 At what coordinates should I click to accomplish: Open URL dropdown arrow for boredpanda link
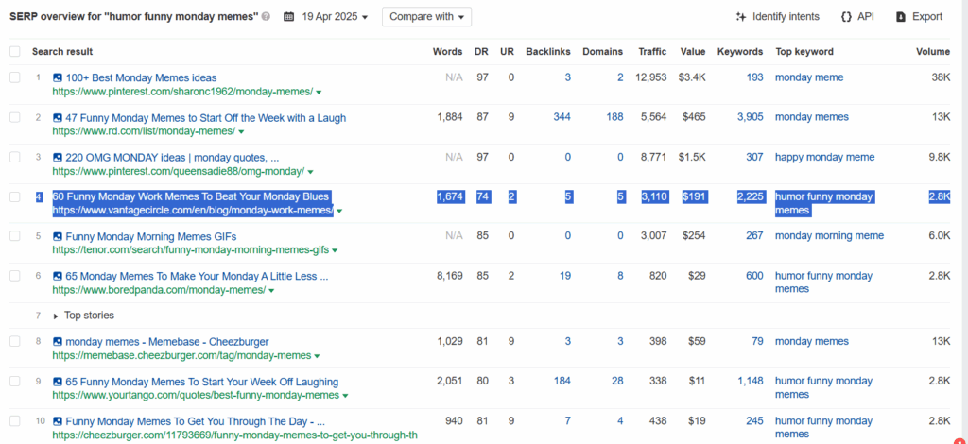(x=271, y=290)
